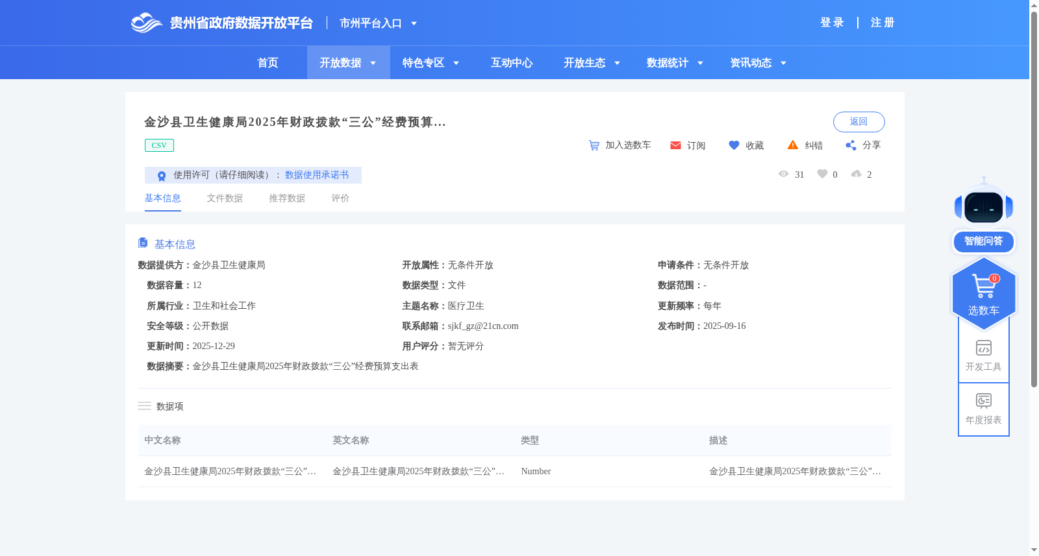Click the 数据摘要 description text
Image resolution: width=1039 pixels, height=556 pixels.
pos(305,367)
